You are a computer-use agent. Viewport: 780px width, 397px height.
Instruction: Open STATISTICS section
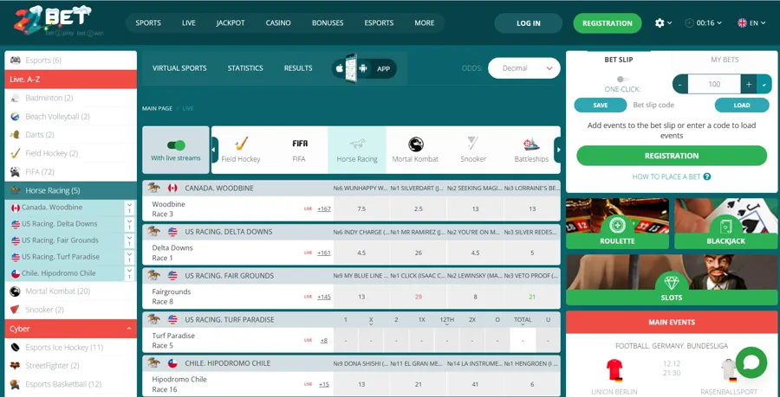coord(245,68)
